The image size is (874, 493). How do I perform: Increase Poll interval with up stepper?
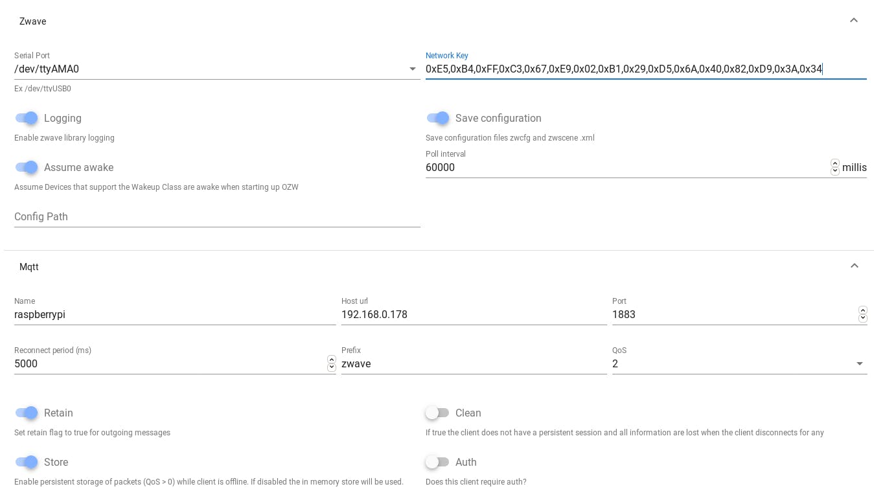point(835,164)
